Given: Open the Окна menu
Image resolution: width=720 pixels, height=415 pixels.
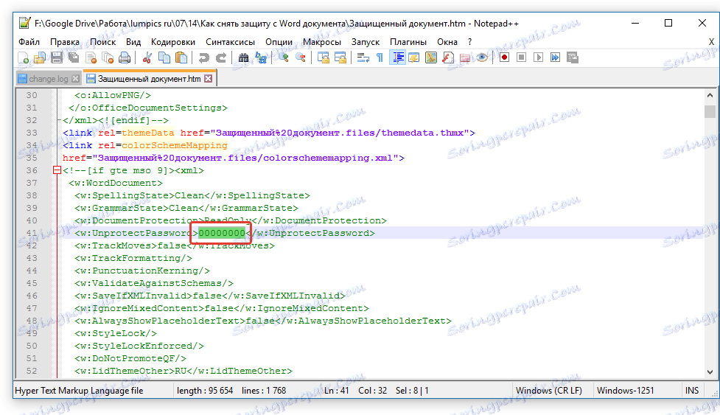Looking at the screenshot, I should point(447,42).
